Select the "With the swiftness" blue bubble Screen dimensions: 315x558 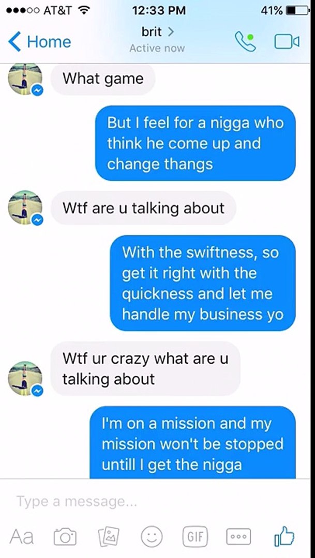pyautogui.click(x=203, y=283)
